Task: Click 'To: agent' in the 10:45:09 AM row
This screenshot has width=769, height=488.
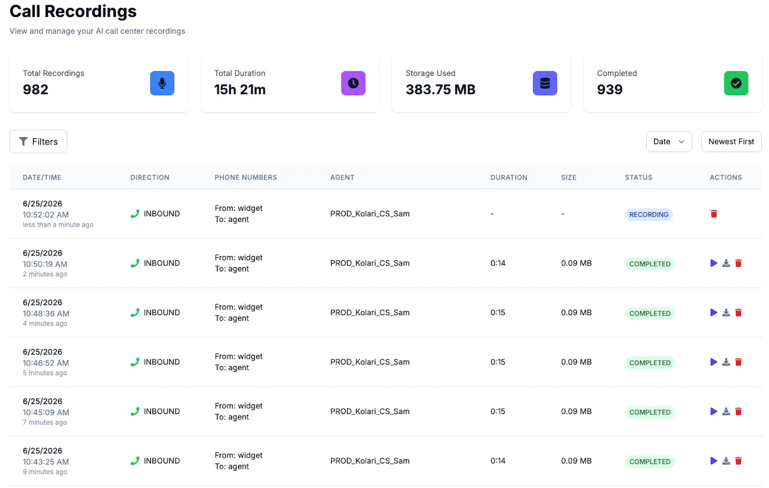Action: (232, 417)
